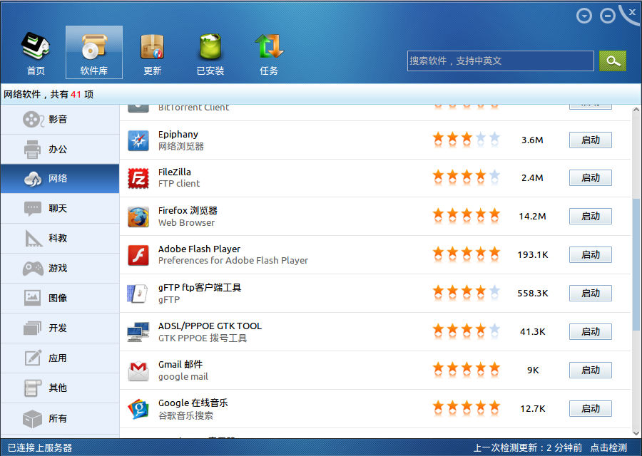The height and width of the screenshot is (456, 642).
Task: Launch Firefox 浏览器 with its 启动 button
Action: pos(591,217)
